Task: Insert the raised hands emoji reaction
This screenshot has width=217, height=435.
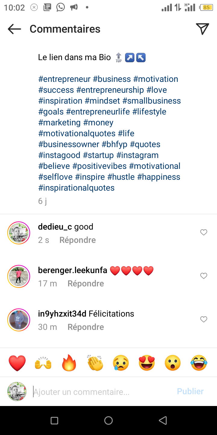Action: 43,363
